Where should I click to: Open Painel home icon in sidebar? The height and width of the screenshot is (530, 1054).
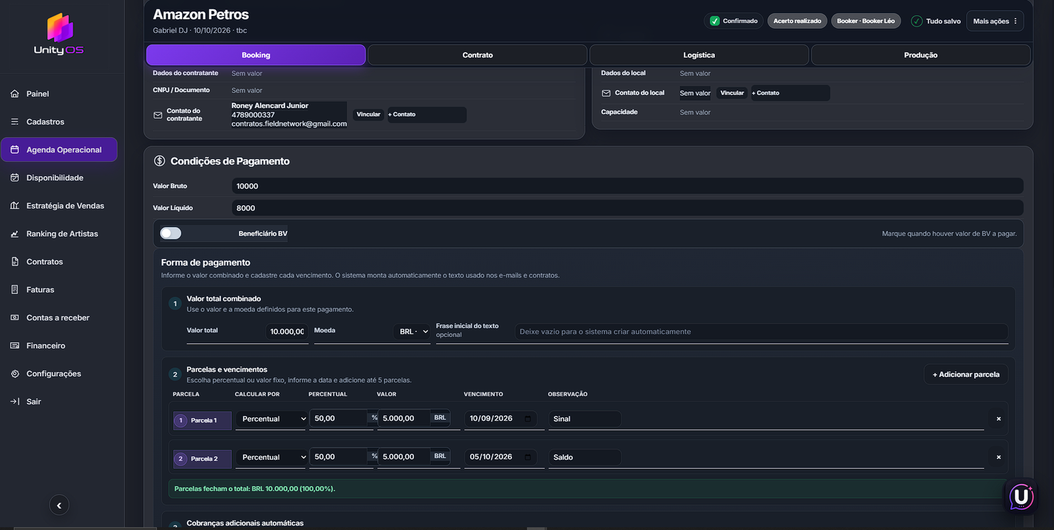[x=14, y=93]
